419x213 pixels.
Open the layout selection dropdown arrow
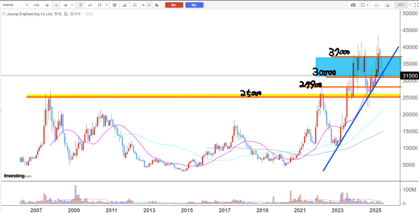tap(368, 5)
